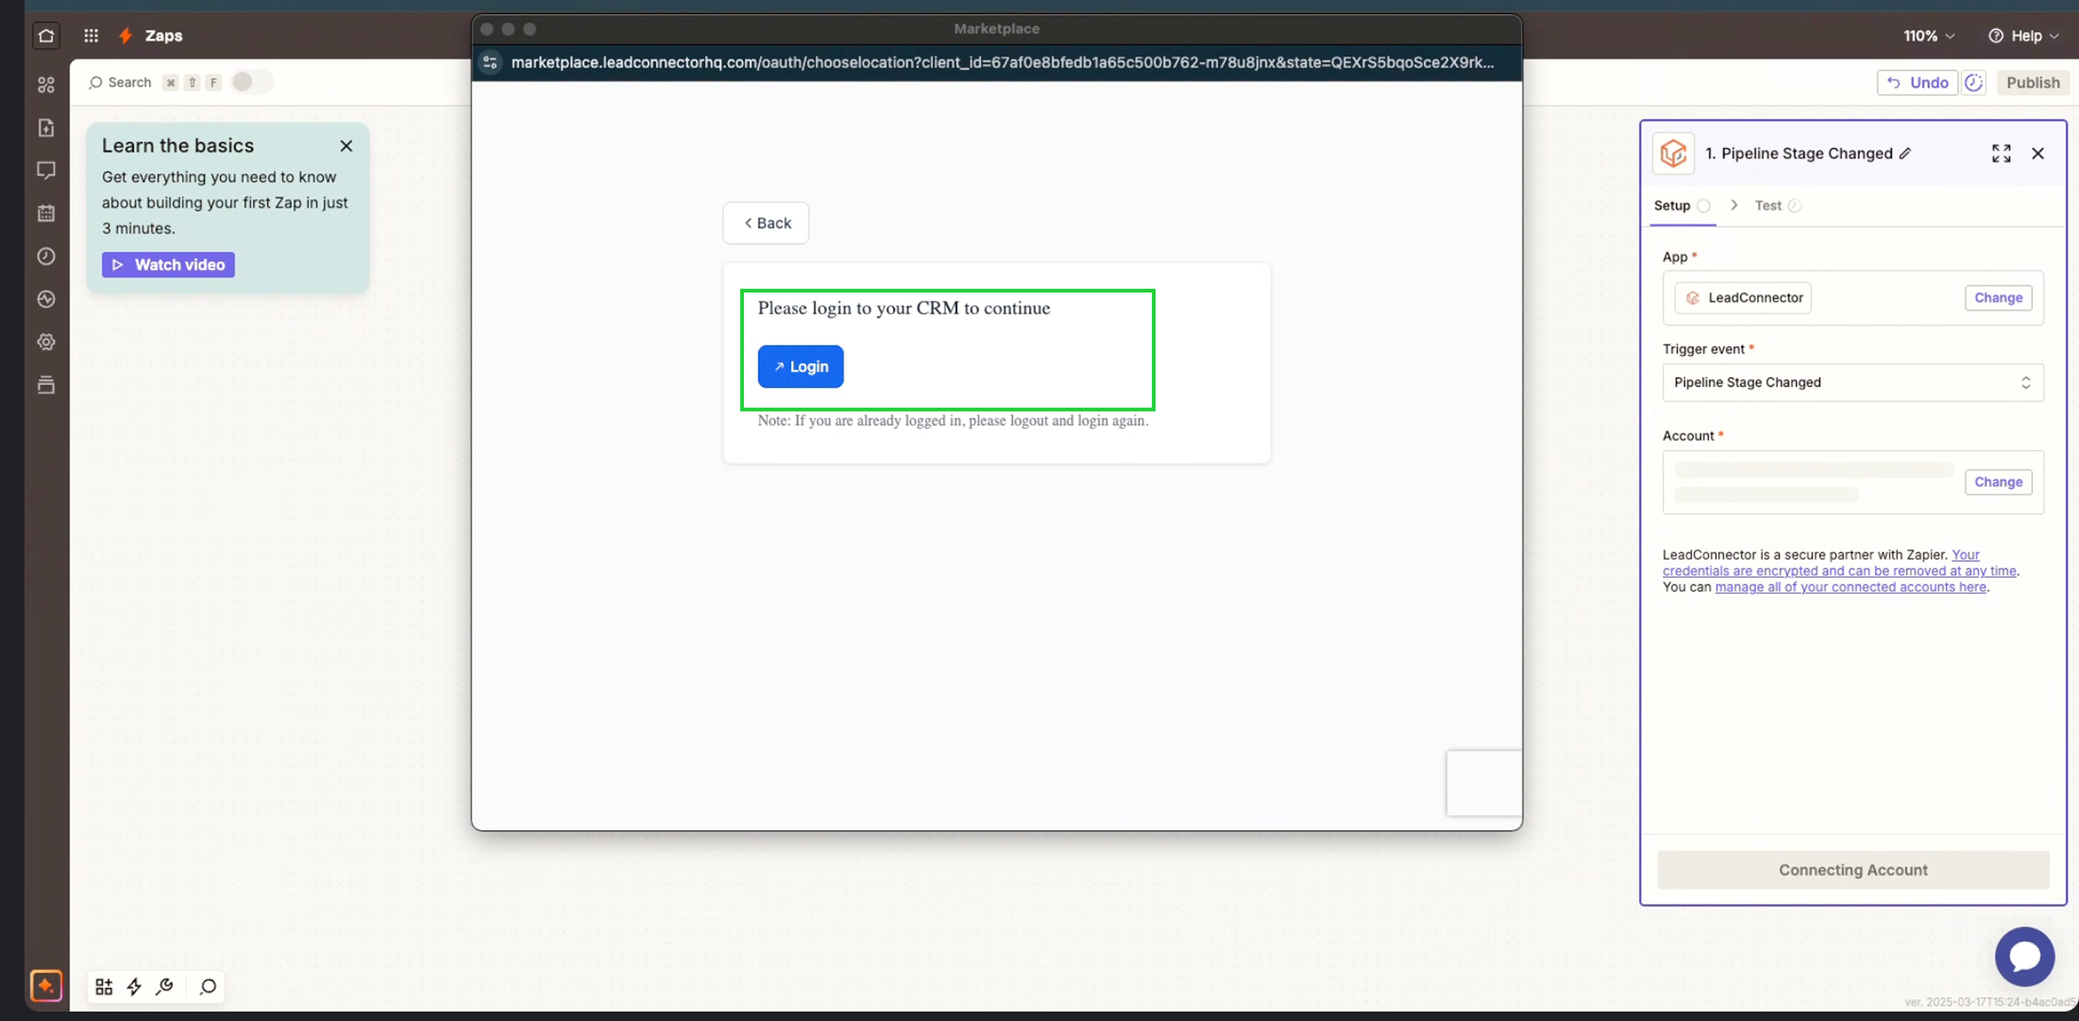Open manage all of your connected accounts link
2079x1021 pixels.
[1850, 587]
